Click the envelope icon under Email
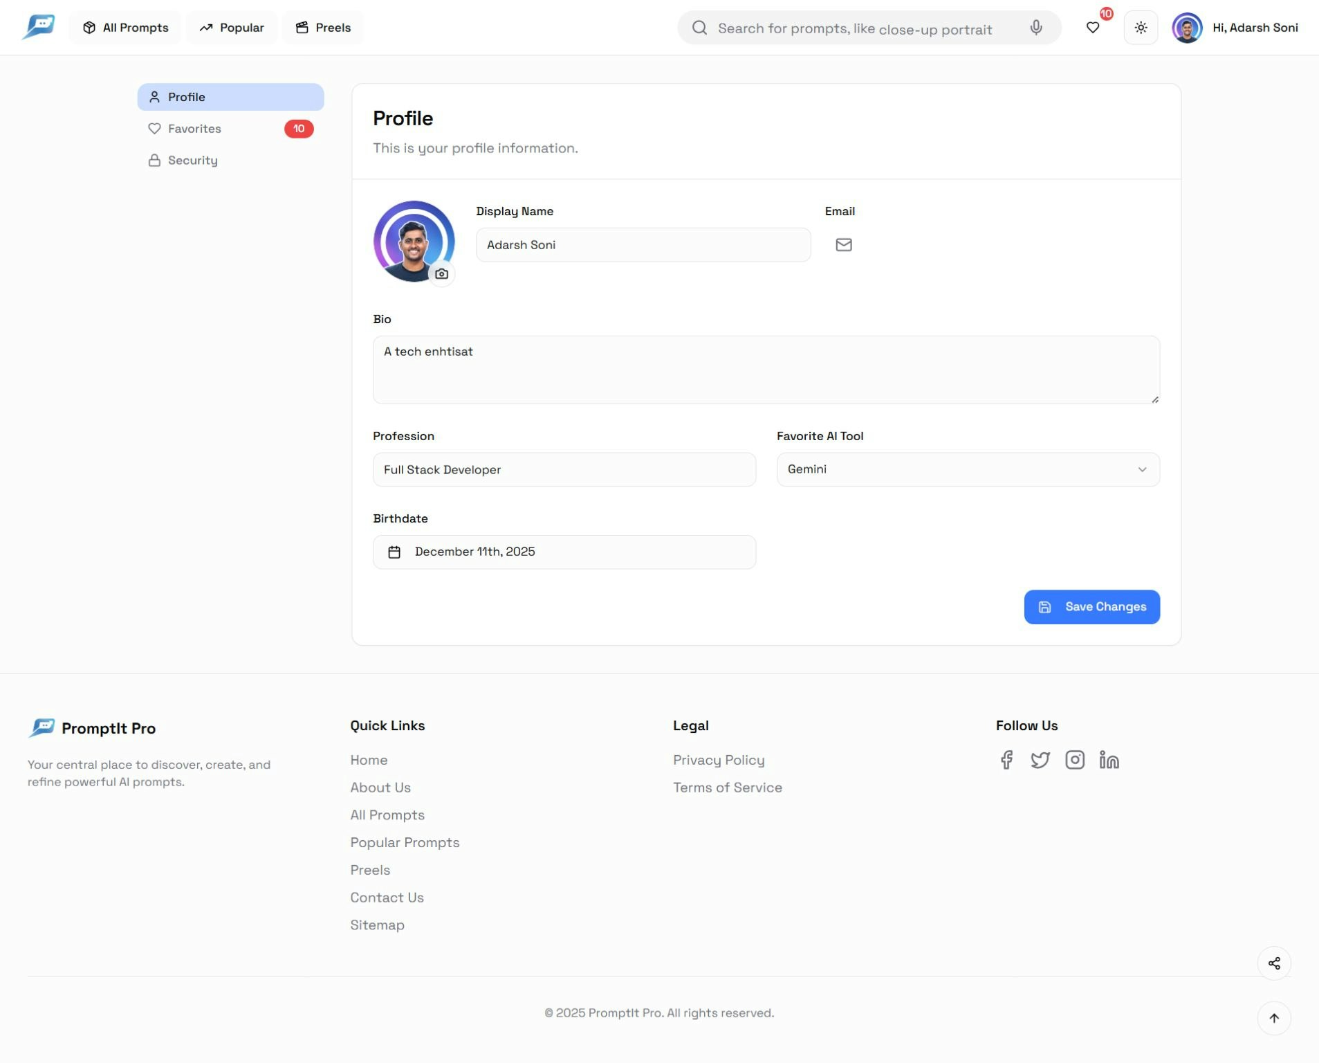The height and width of the screenshot is (1063, 1319). [844, 245]
